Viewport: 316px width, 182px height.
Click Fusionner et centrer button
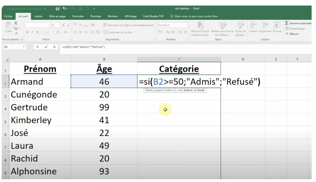(x=119, y=32)
